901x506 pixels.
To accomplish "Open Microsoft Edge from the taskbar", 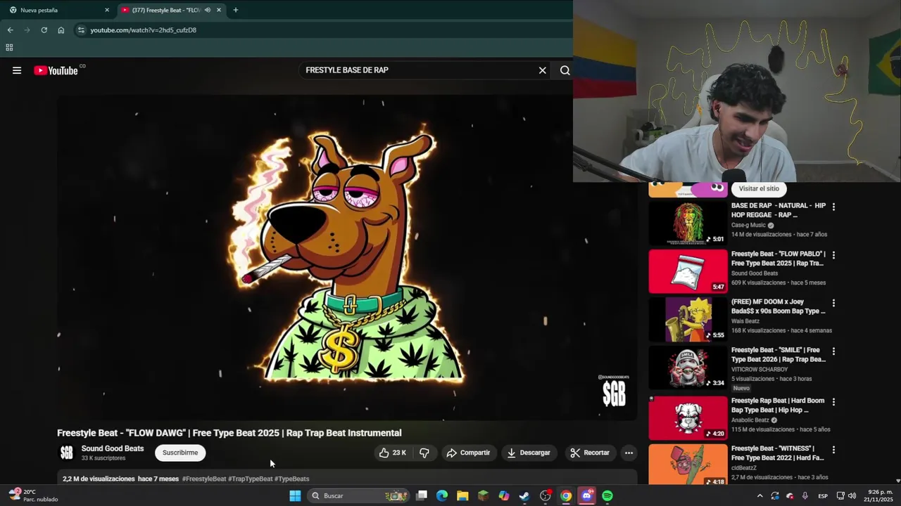I will [442, 496].
